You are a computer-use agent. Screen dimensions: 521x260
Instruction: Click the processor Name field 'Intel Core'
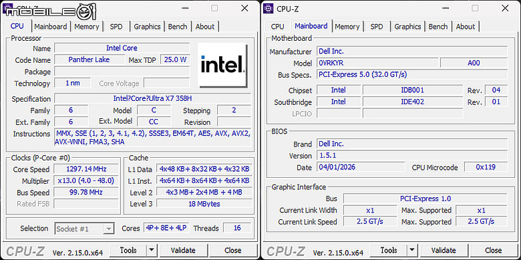[x=122, y=48]
